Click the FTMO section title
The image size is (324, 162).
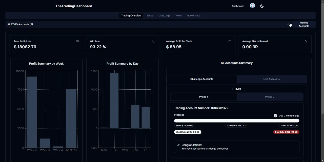(237, 89)
